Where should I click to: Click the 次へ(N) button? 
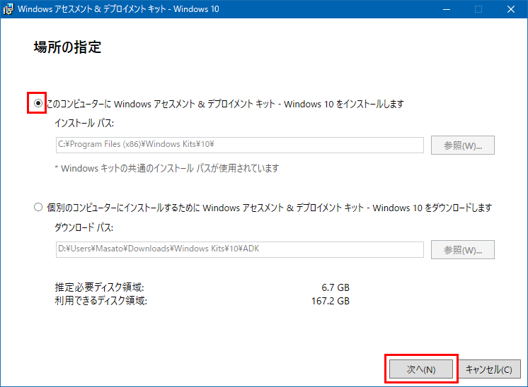(x=421, y=369)
